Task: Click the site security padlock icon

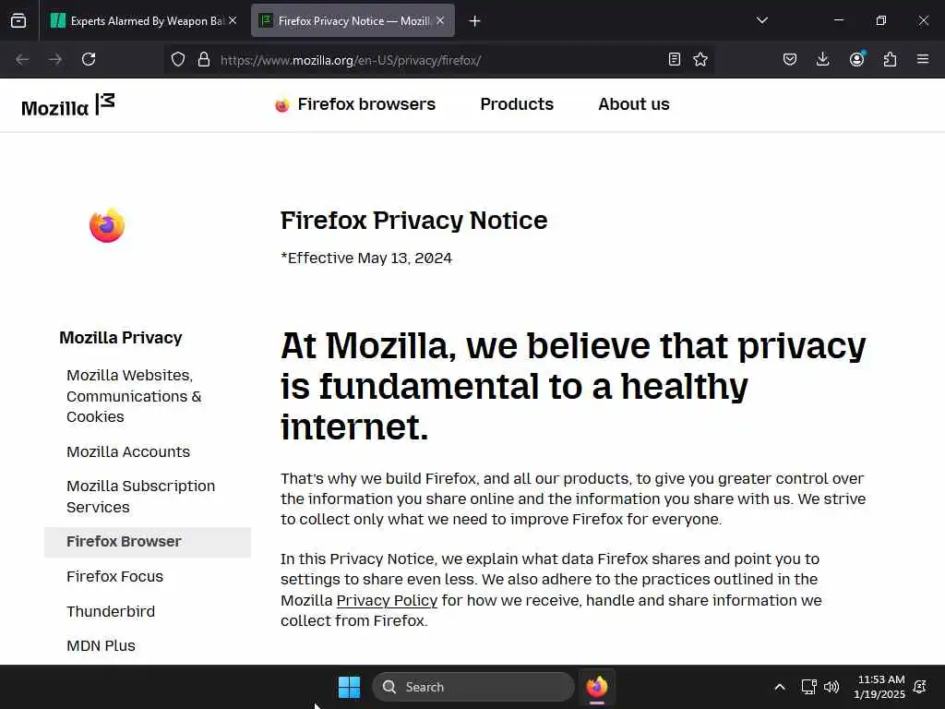Action: tap(204, 59)
